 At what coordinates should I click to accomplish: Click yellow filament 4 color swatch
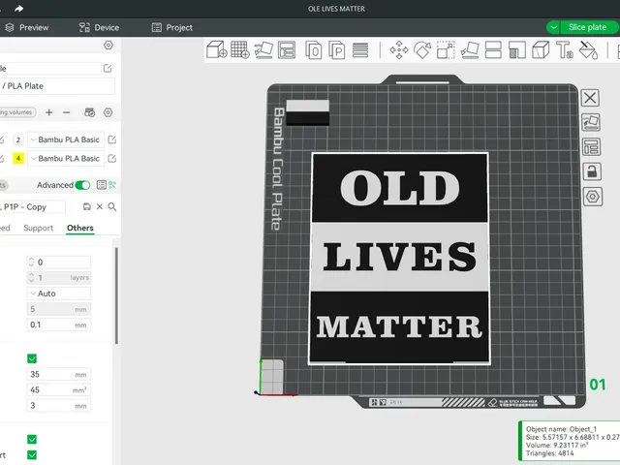[18, 159]
